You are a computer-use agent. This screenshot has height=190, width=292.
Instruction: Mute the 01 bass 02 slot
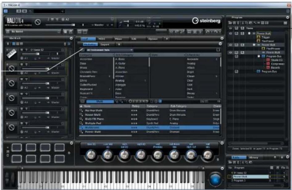[22, 50]
